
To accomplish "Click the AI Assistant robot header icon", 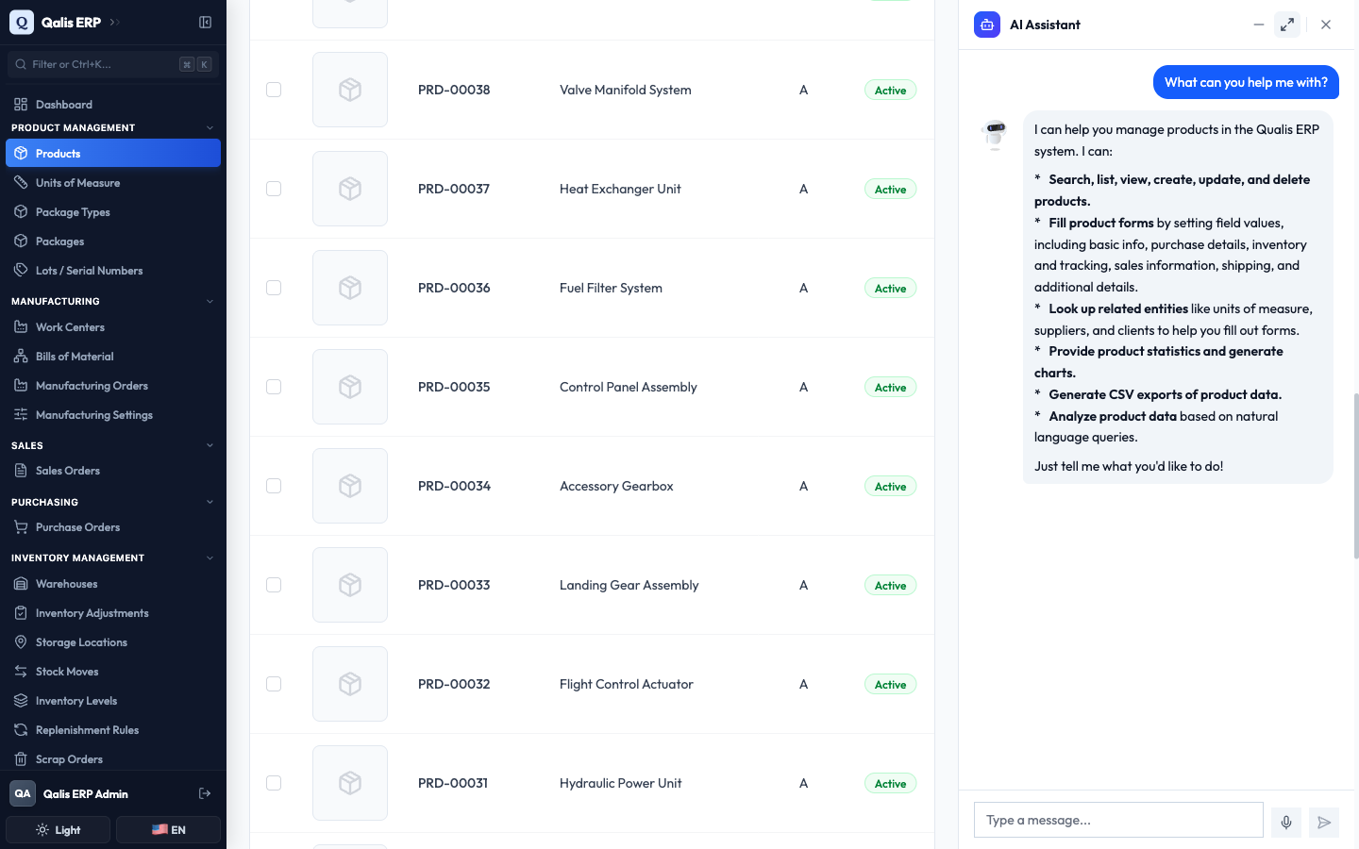I will pos(987,25).
